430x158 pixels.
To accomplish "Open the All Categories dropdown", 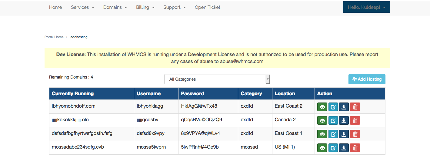I will coord(217,79).
